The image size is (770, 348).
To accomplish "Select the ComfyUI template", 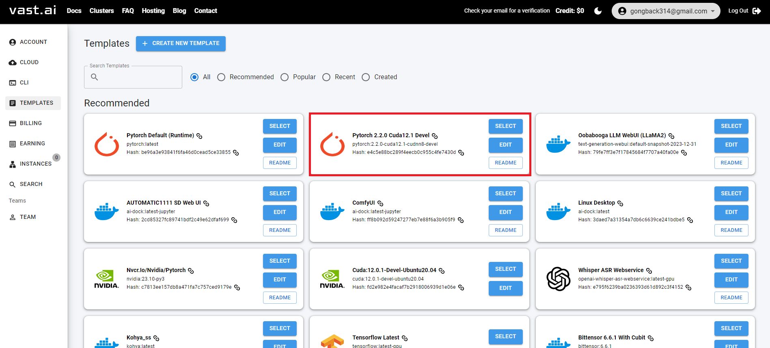I will (x=505, y=194).
